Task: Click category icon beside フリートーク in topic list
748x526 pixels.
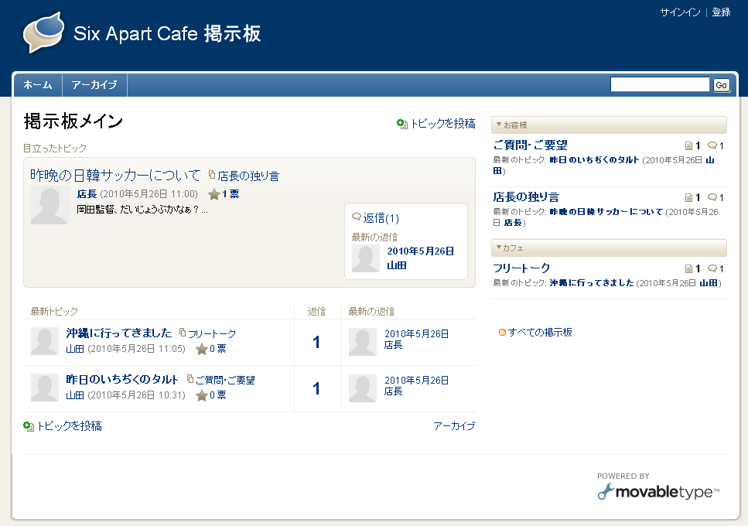Action: 183,333
